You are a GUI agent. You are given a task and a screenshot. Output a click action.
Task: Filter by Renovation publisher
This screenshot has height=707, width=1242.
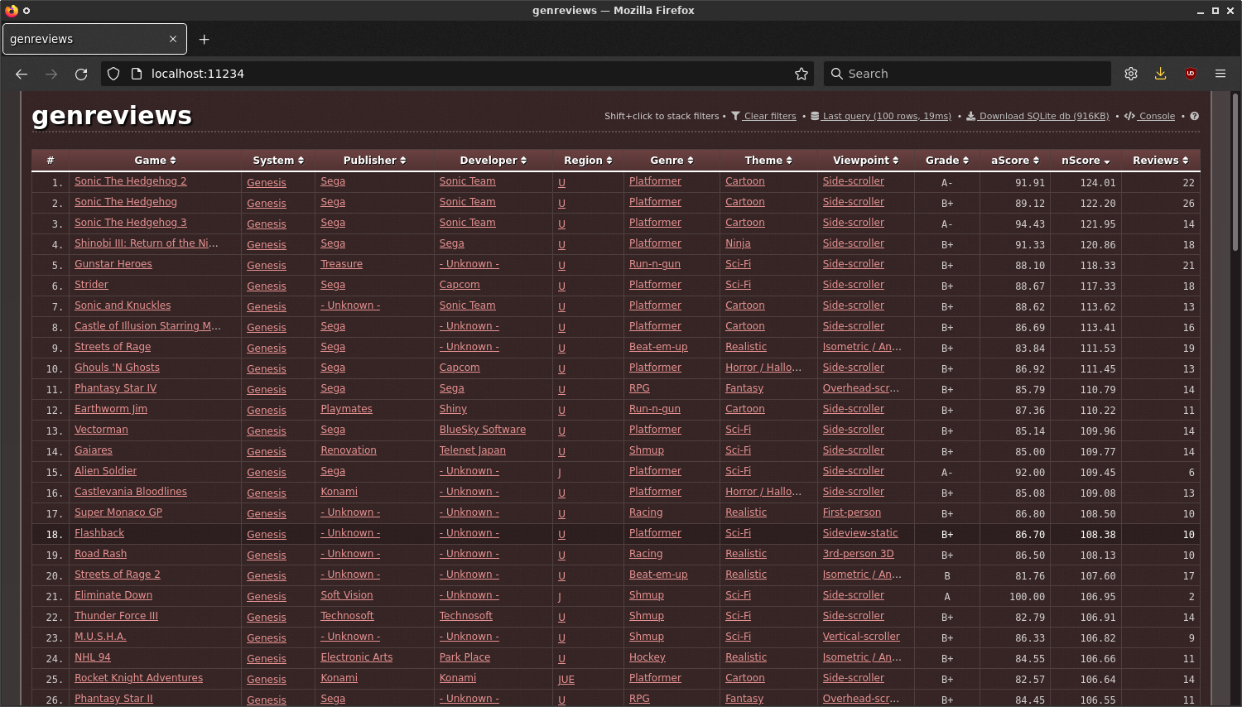(x=349, y=450)
